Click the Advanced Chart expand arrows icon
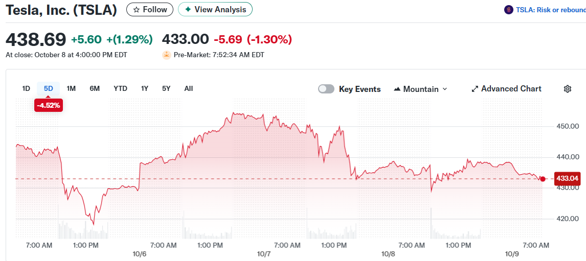Image resolution: width=586 pixels, height=261 pixels. tap(475, 89)
